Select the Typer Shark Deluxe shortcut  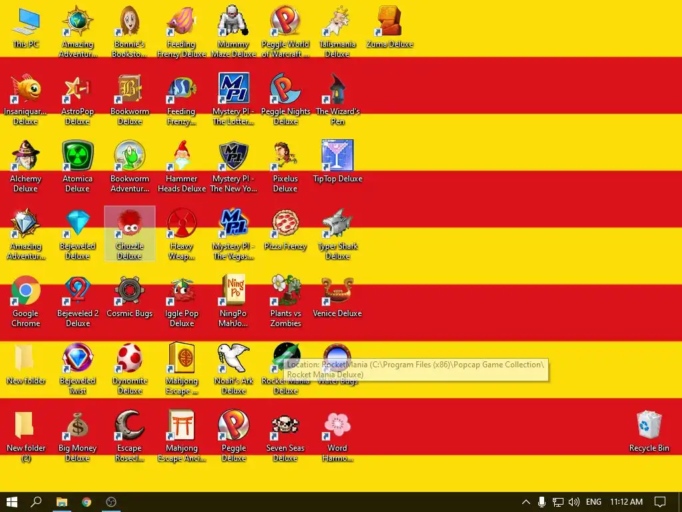coord(338,234)
